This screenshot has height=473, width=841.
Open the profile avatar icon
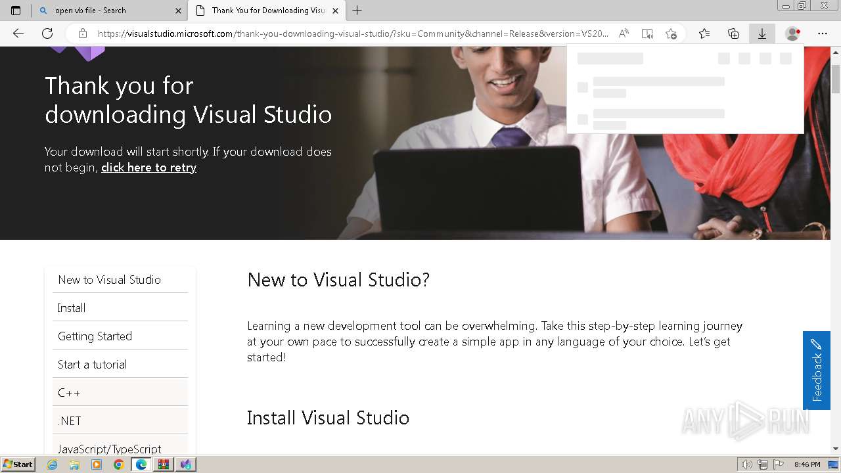click(793, 34)
